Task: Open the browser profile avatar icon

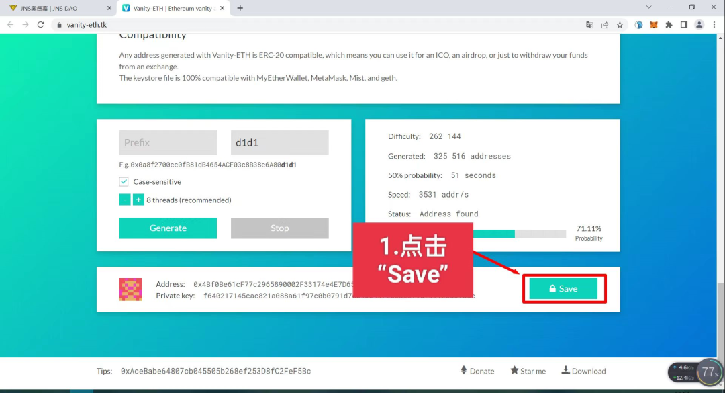Action: click(699, 25)
